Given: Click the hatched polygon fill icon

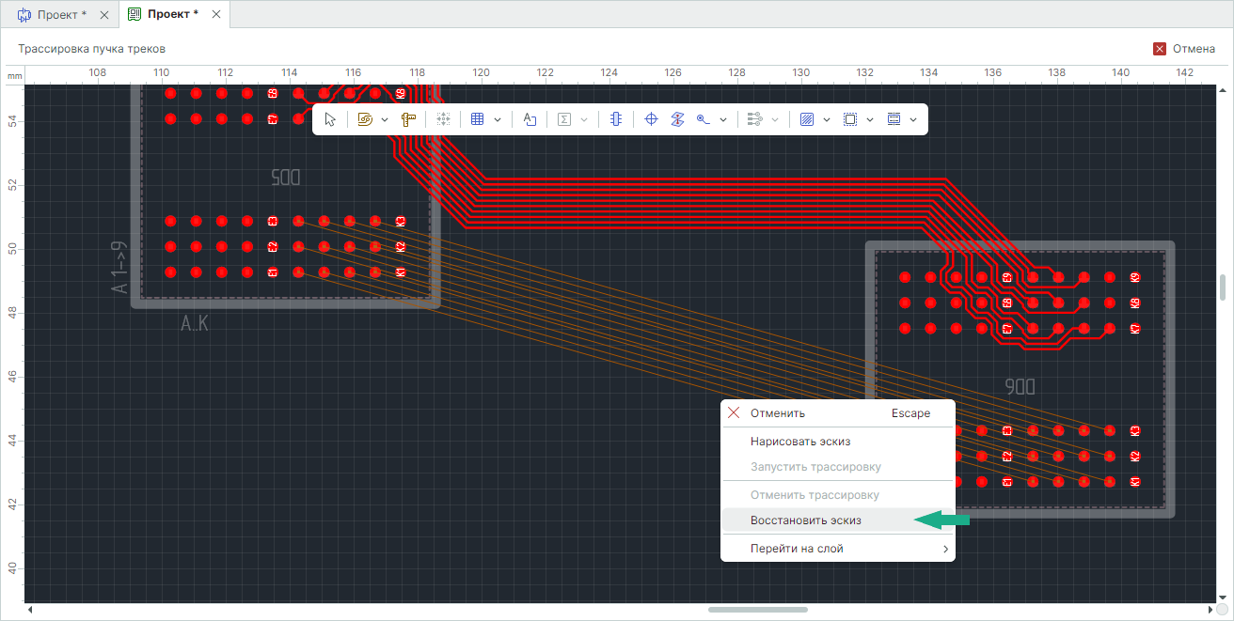Looking at the screenshot, I should pos(806,119).
